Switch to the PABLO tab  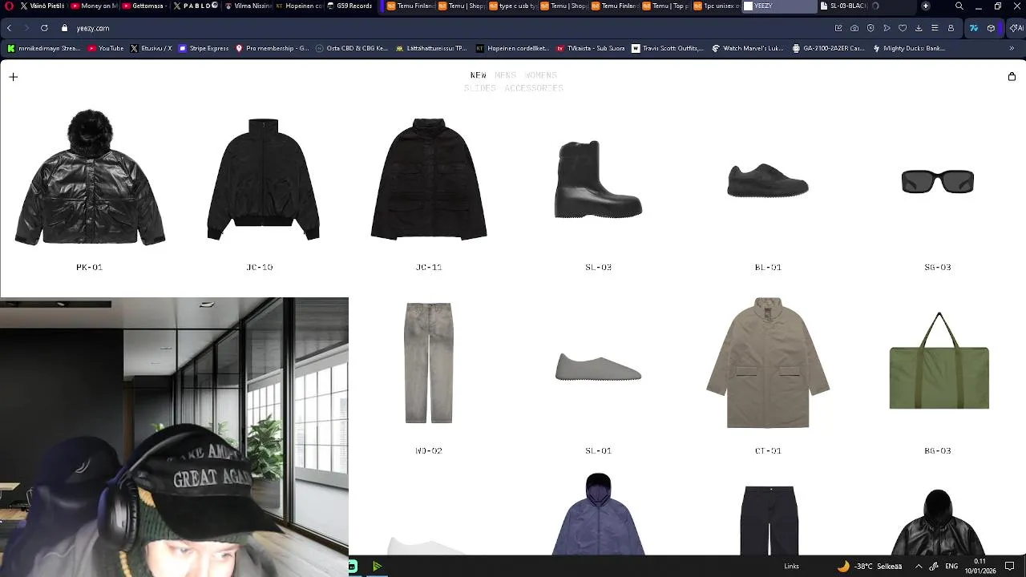click(x=196, y=6)
